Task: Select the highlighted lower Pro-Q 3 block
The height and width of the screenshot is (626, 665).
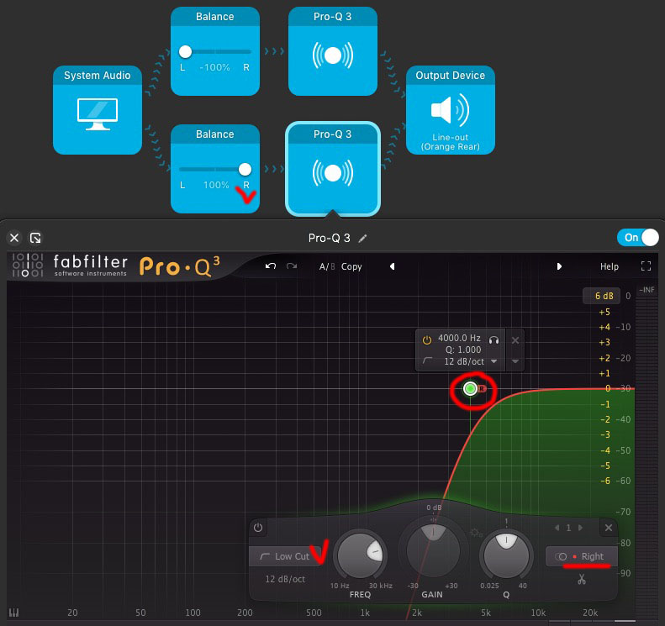Action: pyautogui.click(x=333, y=169)
